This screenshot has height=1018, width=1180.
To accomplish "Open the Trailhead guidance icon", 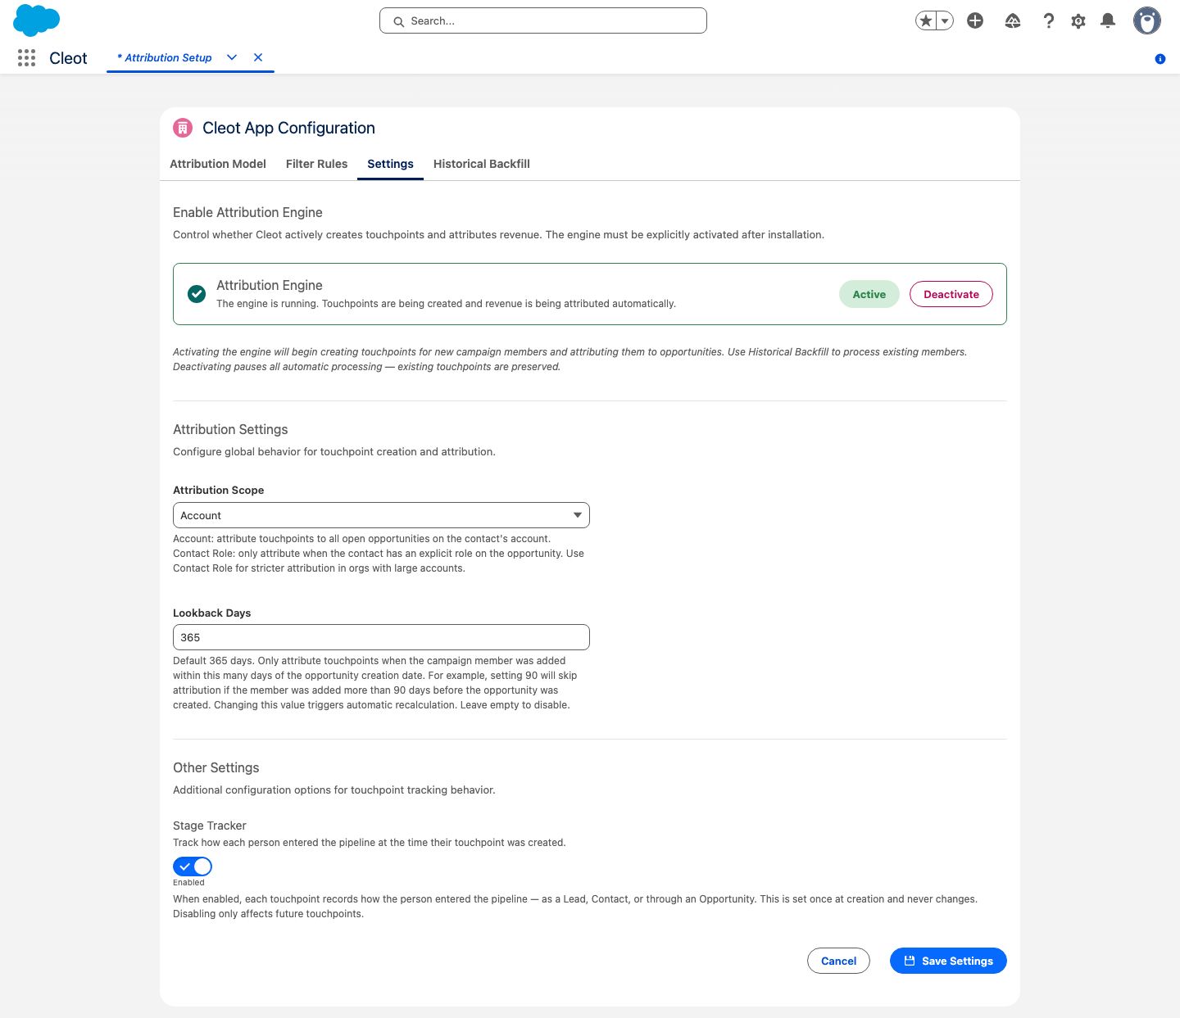I will (1013, 20).
